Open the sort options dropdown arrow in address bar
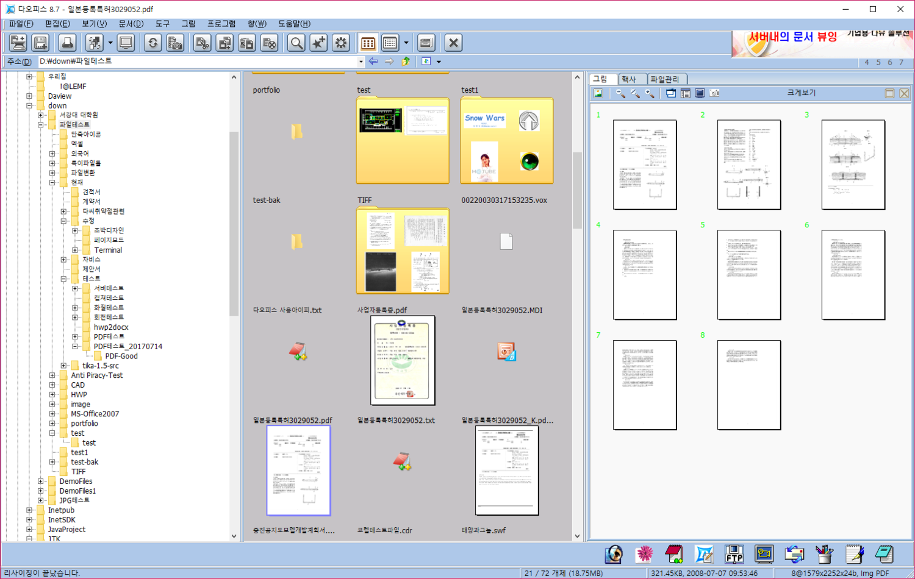This screenshot has width=915, height=579. tap(439, 62)
